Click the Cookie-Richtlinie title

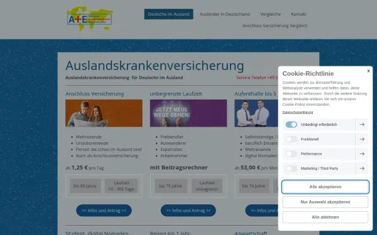click(308, 73)
